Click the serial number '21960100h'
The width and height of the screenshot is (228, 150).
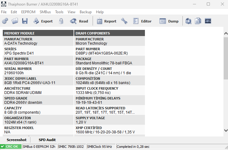coord(14,73)
